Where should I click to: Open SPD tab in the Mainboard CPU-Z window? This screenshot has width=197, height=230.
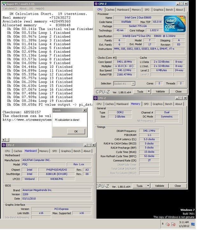click(55, 151)
